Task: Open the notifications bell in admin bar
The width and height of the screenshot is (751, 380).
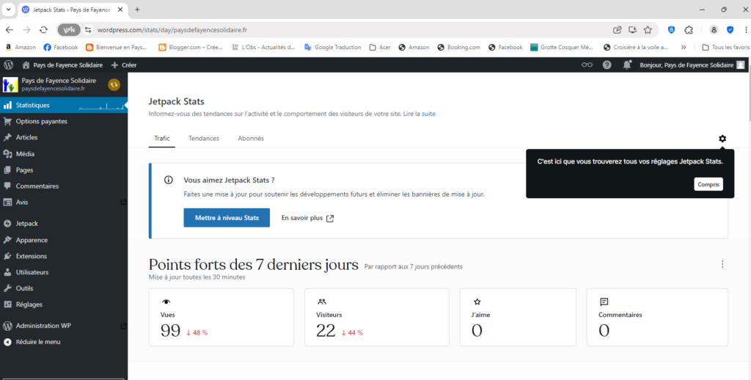Action: (x=627, y=65)
